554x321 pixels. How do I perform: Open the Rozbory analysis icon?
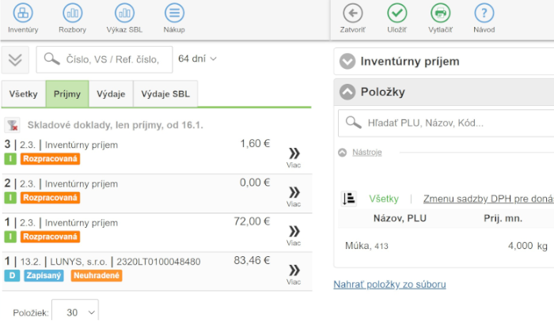pyautogui.click(x=72, y=13)
